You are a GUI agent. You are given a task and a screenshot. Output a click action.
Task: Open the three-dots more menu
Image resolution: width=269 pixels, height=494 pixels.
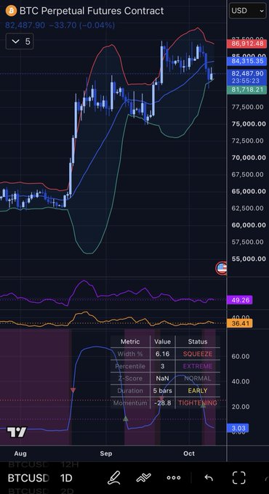point(174,478)
